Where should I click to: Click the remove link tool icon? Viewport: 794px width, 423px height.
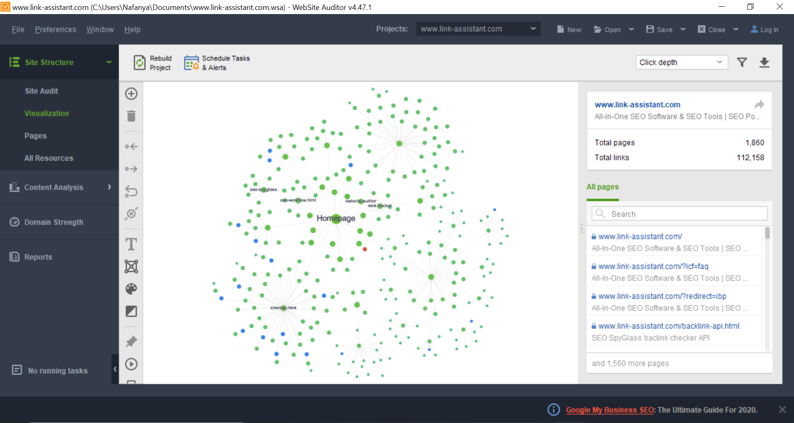coord(131,213)
